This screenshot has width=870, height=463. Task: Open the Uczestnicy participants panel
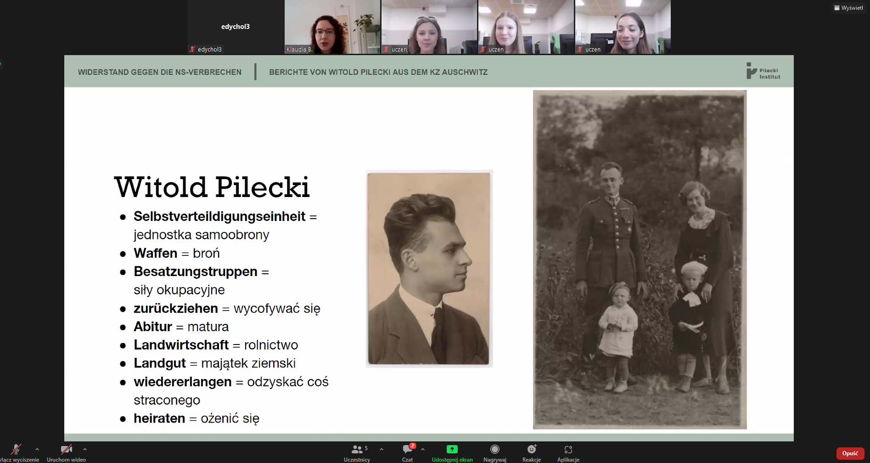coord(357,450)
